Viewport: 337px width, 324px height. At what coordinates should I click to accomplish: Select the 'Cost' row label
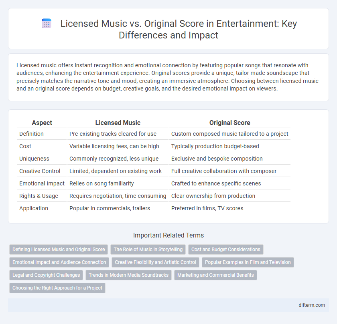[x=25, y=146]
